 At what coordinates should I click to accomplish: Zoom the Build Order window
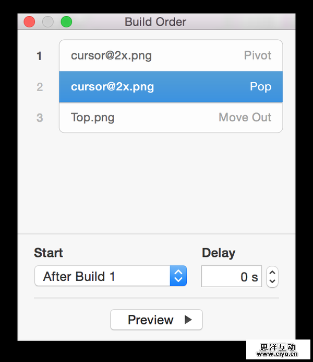tap(66, 22)
